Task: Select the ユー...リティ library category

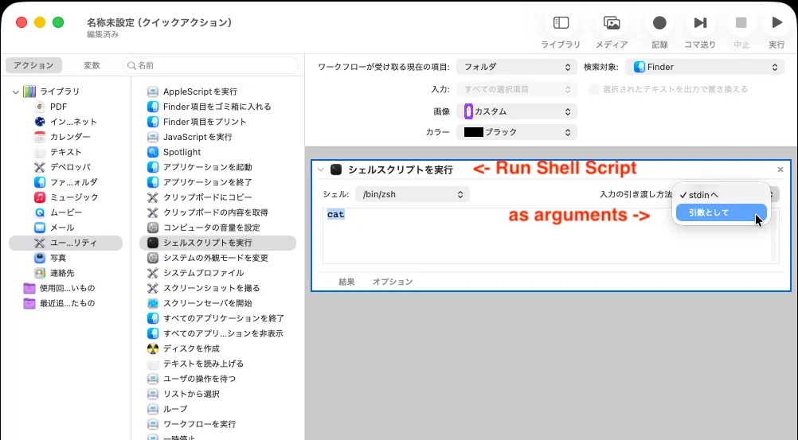Action: [65, 243]
